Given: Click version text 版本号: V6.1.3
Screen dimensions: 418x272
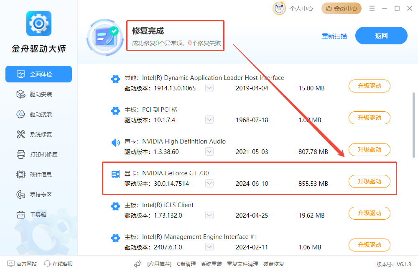Looking at the screenshot, I should pos(394,264).
